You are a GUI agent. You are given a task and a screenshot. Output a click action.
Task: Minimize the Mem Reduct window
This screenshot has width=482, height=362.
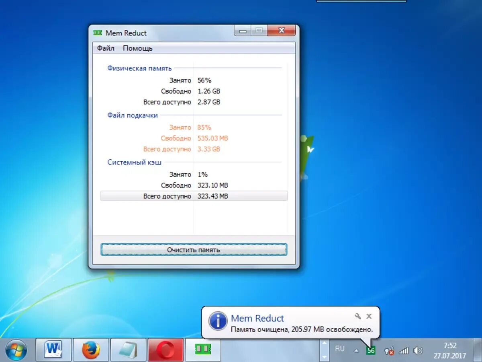click(x=243, y=31)
